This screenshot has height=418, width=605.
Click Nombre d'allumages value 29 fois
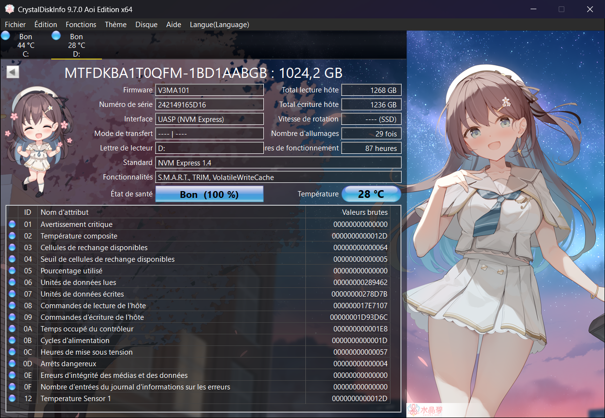tap(371, 134)
